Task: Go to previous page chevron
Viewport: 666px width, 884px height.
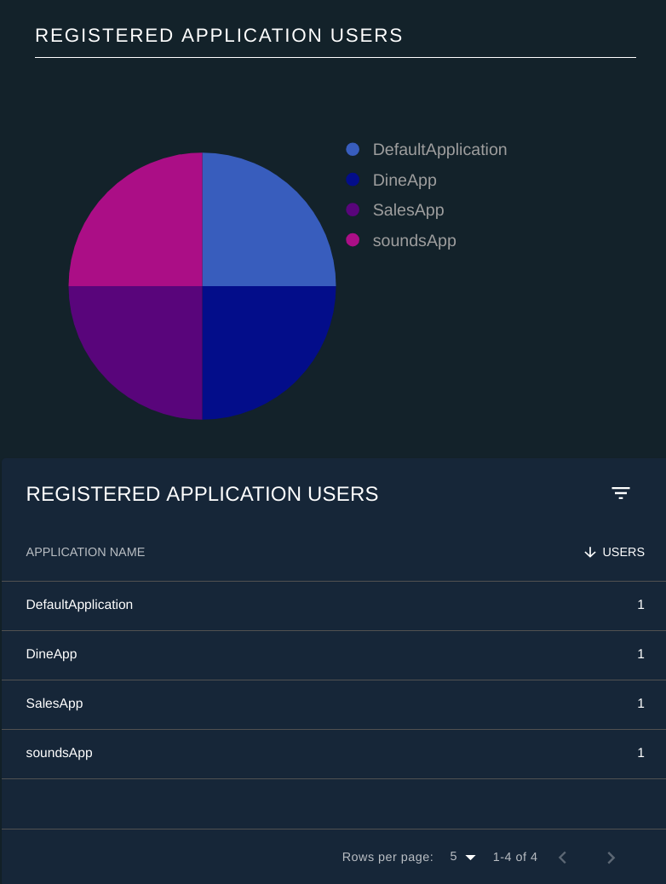Action: coord(562,858)
